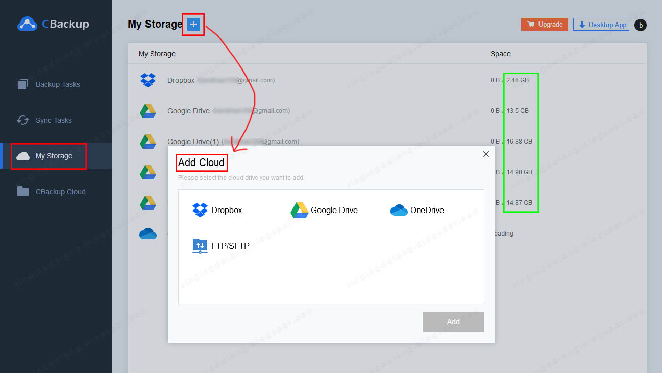Click the 13.5 GB space value

(518, 111)
